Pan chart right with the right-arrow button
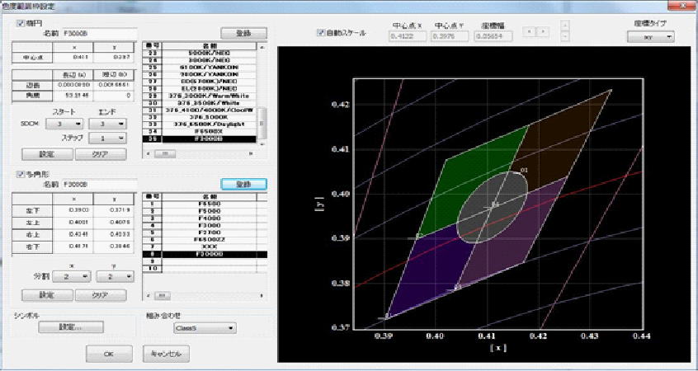This screenshot has height=371, width=698. click(543, 32)
